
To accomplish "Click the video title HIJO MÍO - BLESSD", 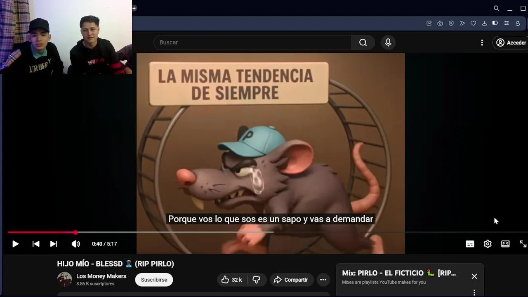I will coord(115,264).
